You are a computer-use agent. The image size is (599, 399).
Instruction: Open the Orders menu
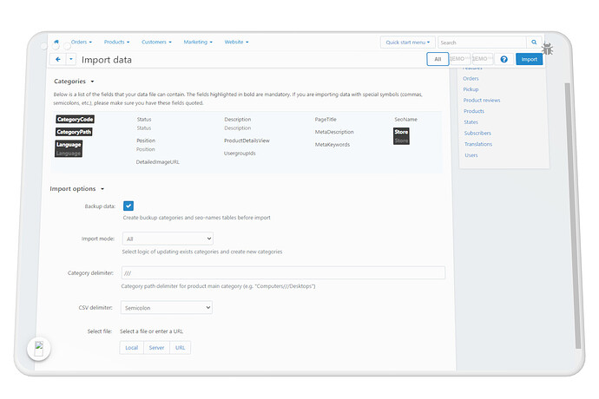(x=82, y=42)
